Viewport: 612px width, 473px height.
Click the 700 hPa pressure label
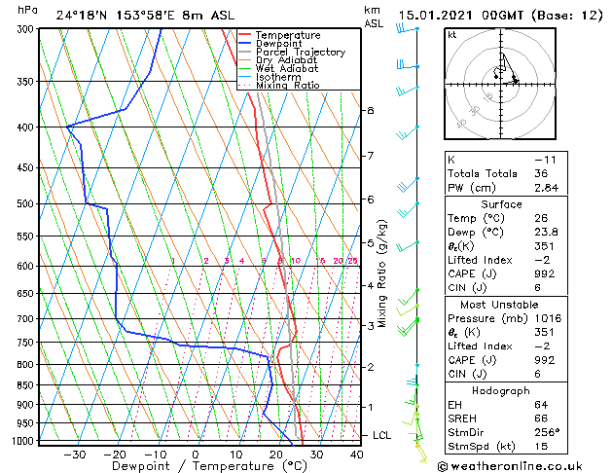27,319
